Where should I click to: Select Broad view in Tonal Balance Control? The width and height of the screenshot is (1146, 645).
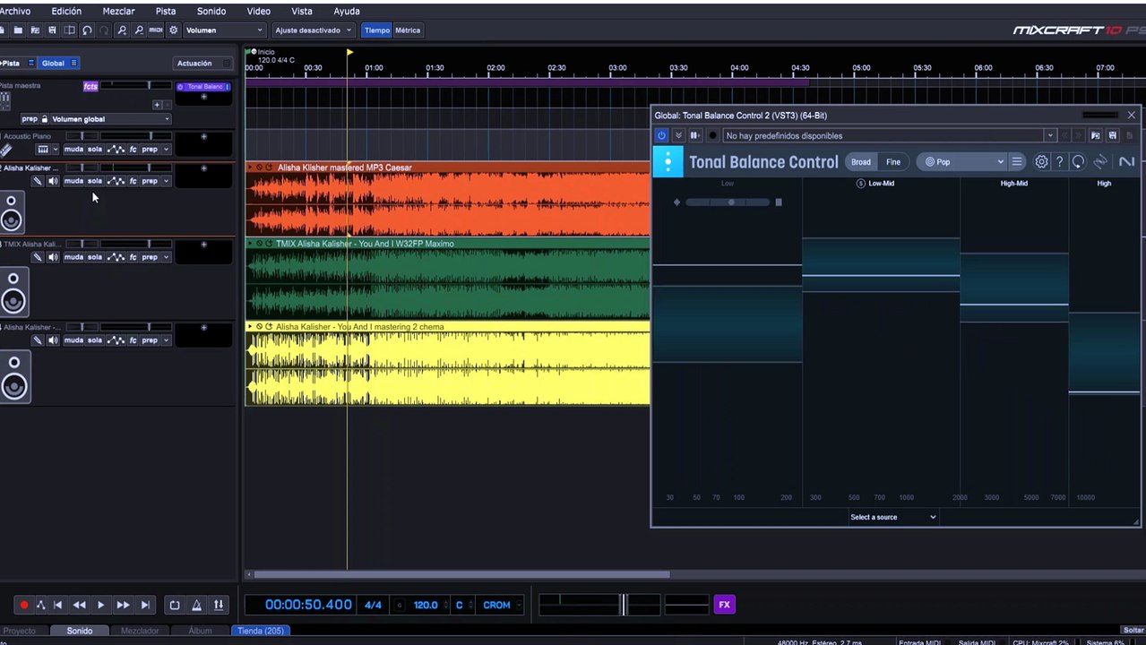(861, 162)
